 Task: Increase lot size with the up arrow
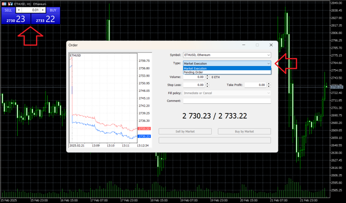pyautogui.click(x=43, y=10)
